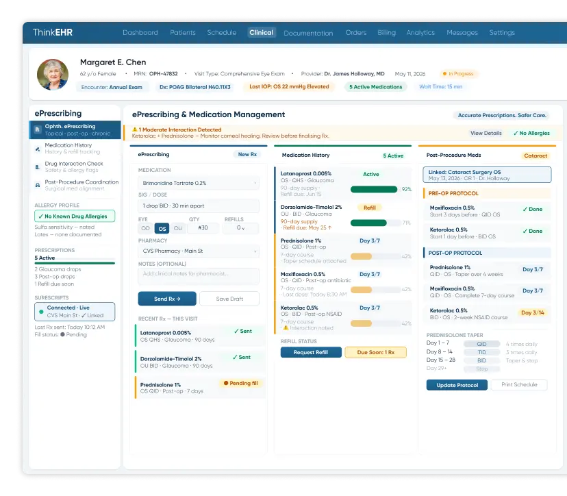Click the No Known Drug Allergies badge

75,216
